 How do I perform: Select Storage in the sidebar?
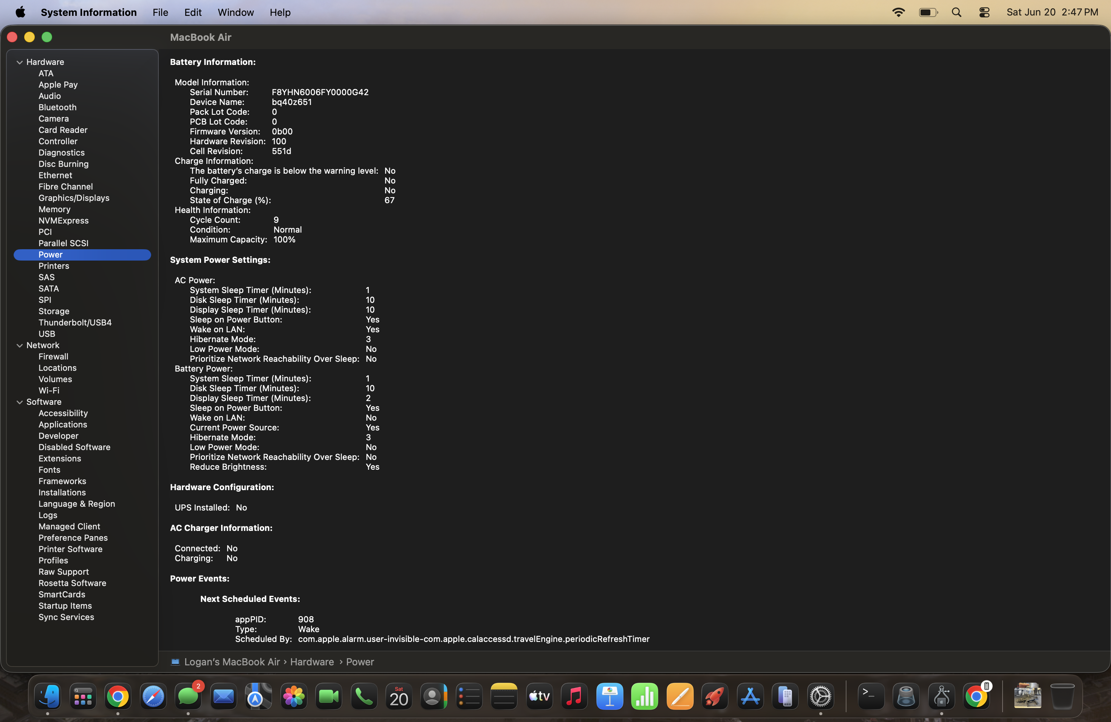pos(54,311)
